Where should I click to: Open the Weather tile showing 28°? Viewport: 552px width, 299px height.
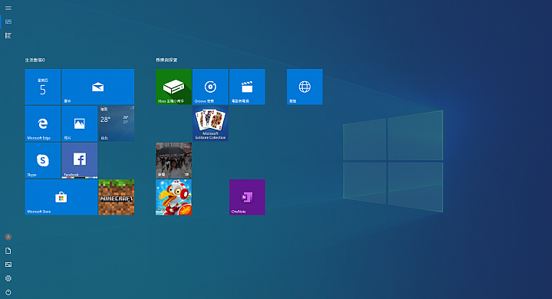117,123
